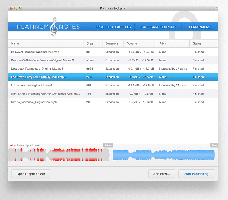Click the Platinum Notes 4 title text
228x200 pixels.
[113, 8]
